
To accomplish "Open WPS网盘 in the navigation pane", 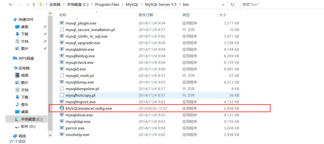I will point(26,58).
